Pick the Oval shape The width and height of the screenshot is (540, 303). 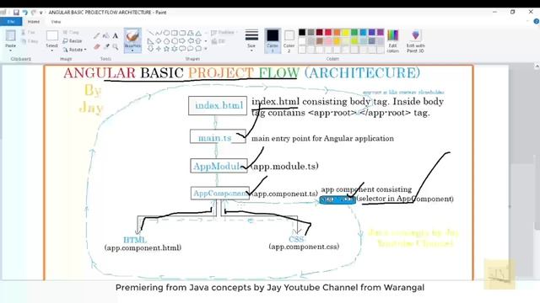(x=167, y=33)
